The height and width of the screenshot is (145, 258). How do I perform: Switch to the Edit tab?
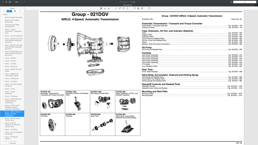(133, 2)
